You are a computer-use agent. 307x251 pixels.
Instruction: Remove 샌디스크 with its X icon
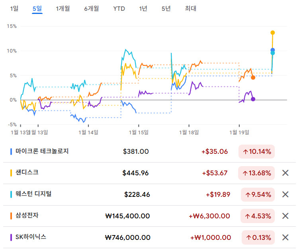(x=285, y=173)
